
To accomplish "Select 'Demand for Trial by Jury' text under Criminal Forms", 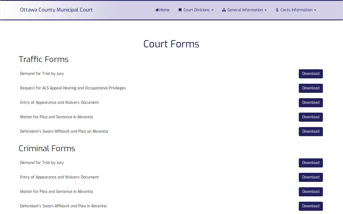I will click(42, 163).
